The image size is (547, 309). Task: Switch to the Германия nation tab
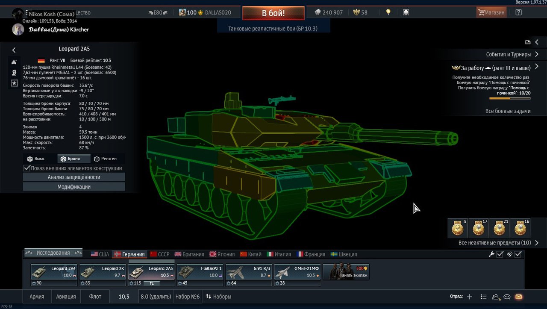[129, 254]
